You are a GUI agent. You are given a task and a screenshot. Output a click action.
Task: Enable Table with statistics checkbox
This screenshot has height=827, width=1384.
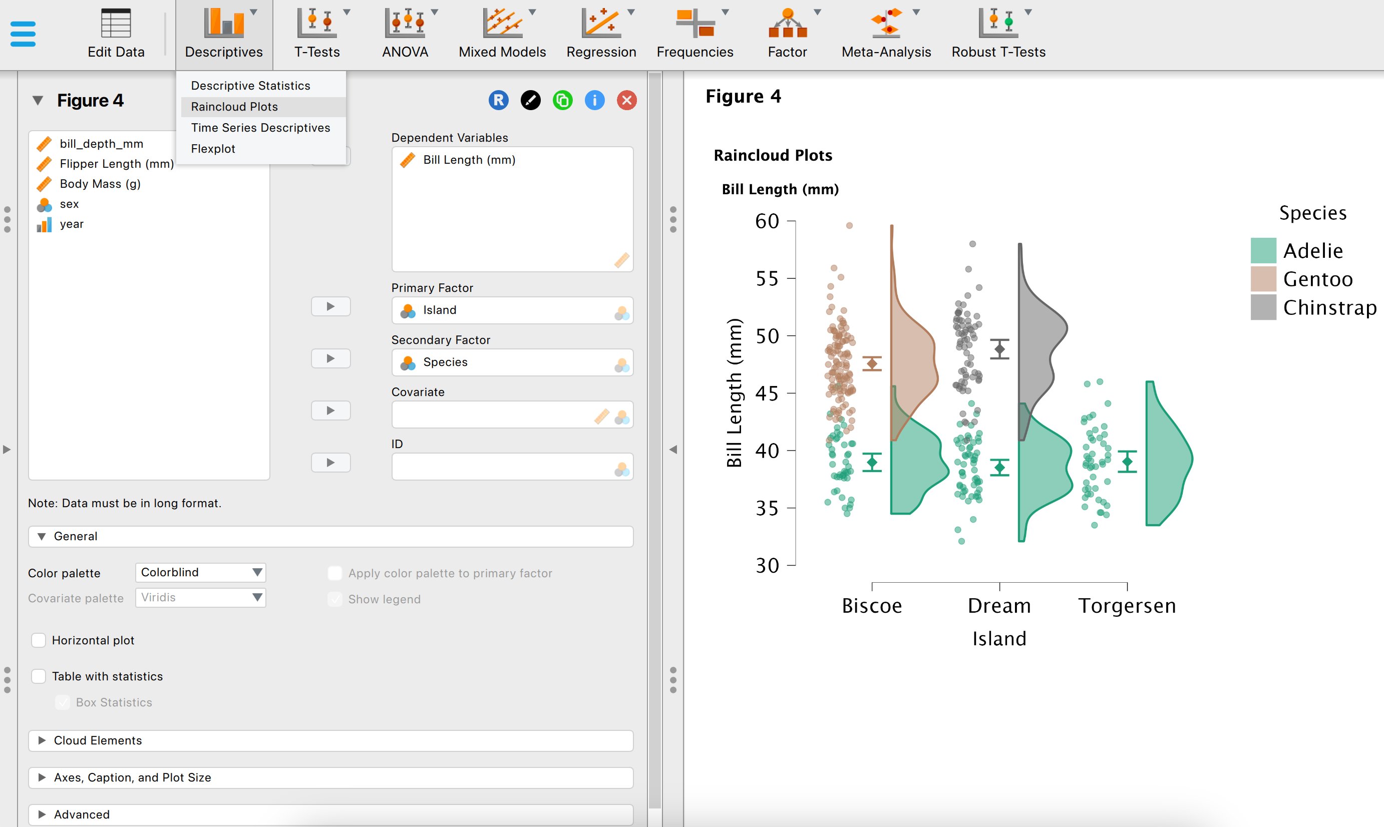(x=39, y=676)
